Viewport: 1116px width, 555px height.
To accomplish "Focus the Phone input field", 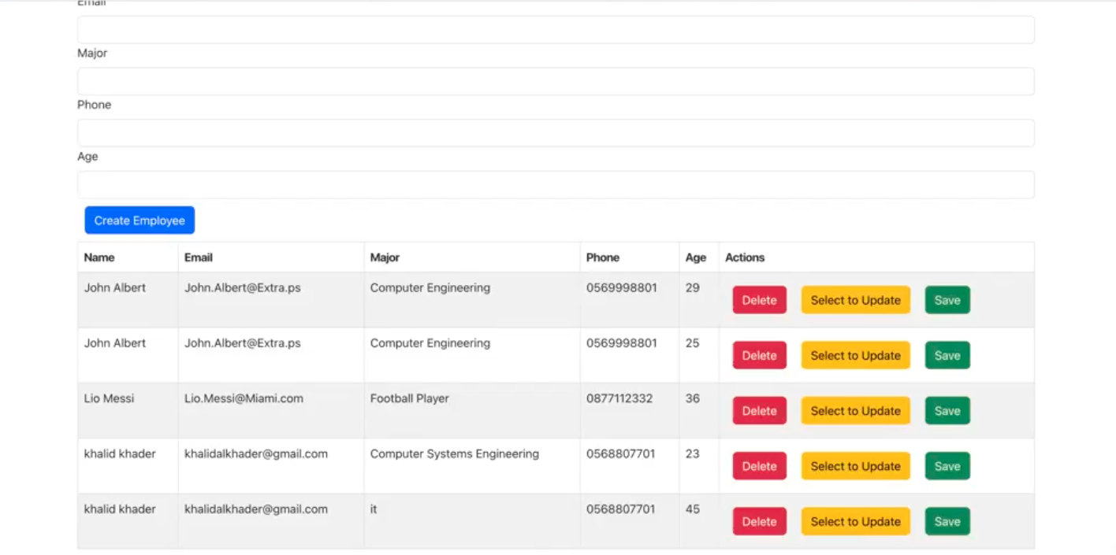I will 556,133.
